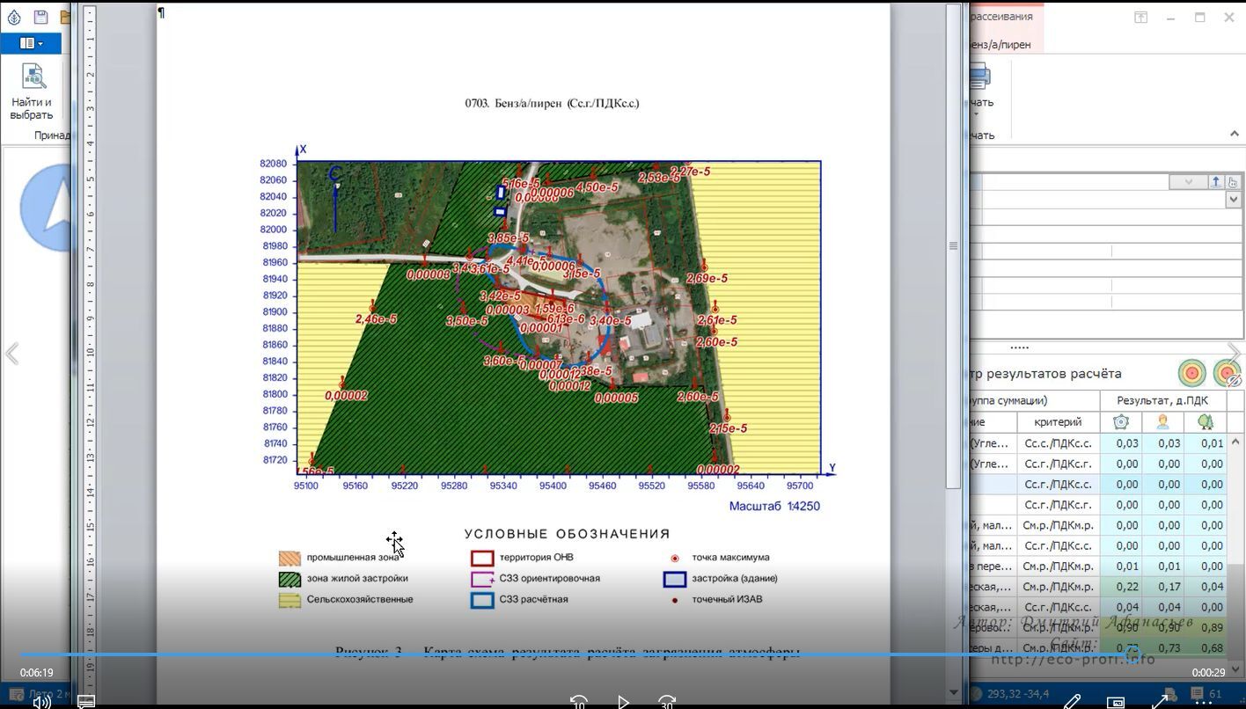The width and height of the screenshot is (1246, 709).
Task: Click the five-dot splitter handle above results
Action: 1019,347
